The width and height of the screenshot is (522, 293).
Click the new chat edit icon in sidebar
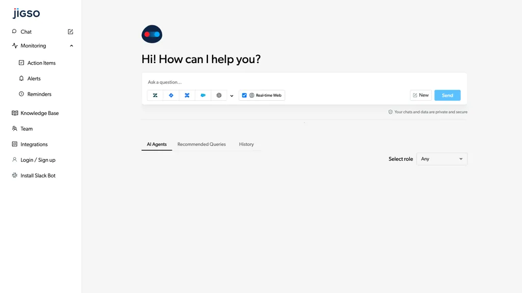[x=70, y=32]
